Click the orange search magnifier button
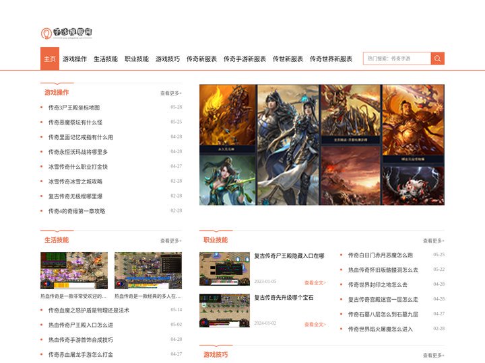This screenshot has width=485, height=363. coord(437,58)
